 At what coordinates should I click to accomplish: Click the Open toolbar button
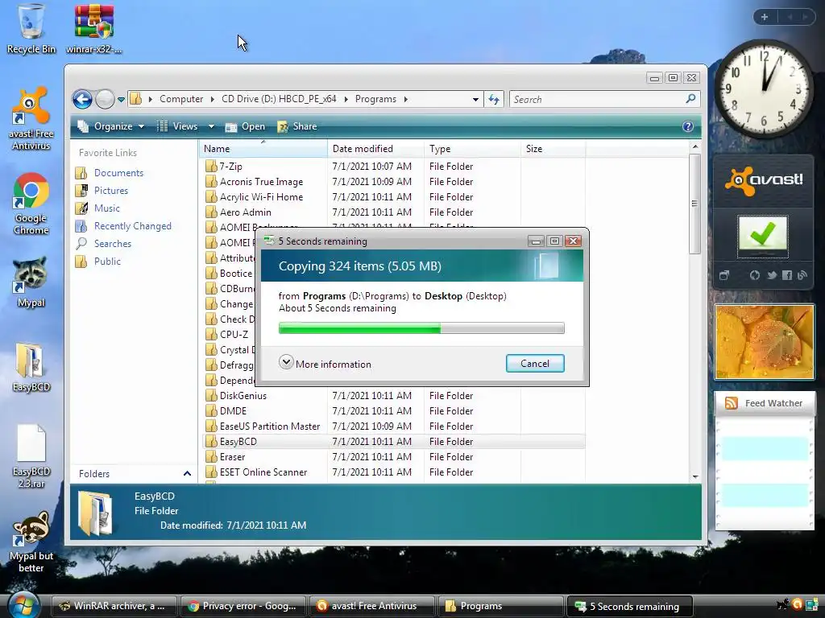[245, 126]
